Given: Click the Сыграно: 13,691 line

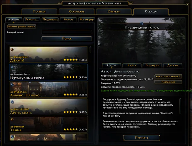Looking at the screenshot, I should pos(110,83).
